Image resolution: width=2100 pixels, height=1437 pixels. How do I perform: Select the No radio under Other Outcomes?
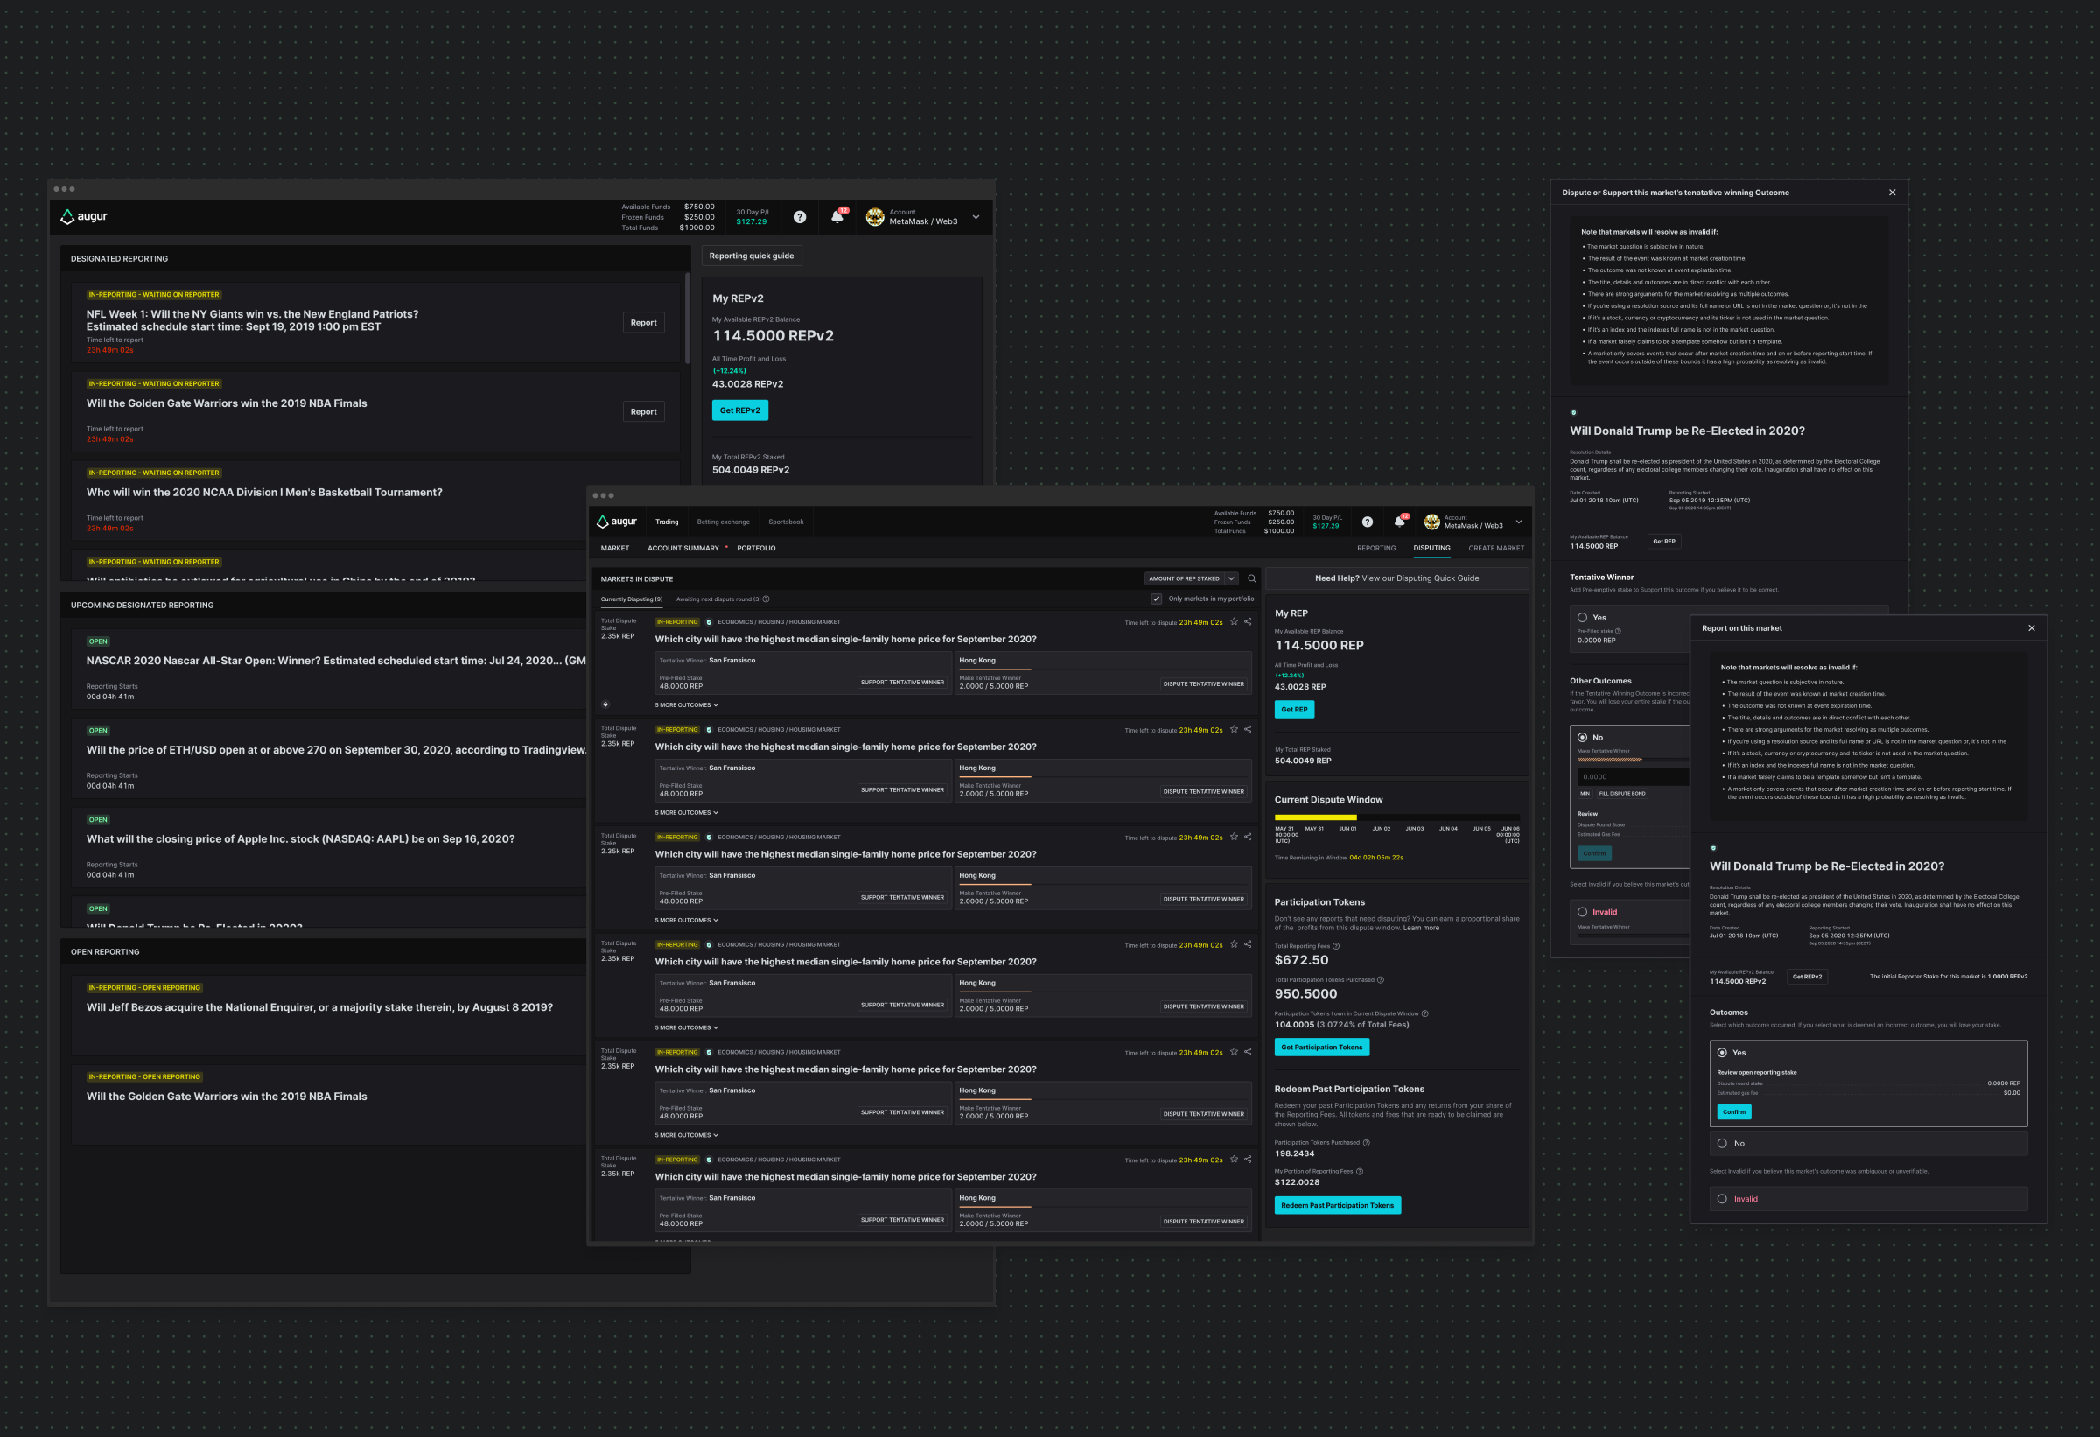coord(1582,738)
